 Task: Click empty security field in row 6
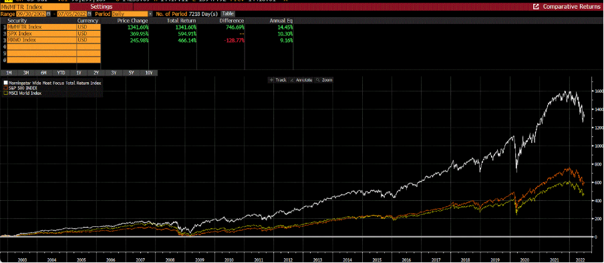click(41, 60)
